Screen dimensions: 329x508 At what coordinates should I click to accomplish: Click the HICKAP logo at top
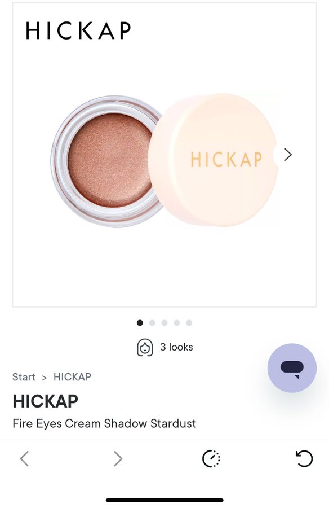tap(78, 30)
